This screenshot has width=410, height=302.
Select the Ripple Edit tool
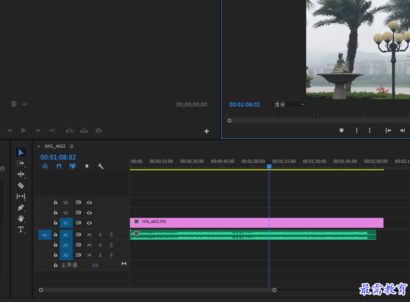coord(21,174)
